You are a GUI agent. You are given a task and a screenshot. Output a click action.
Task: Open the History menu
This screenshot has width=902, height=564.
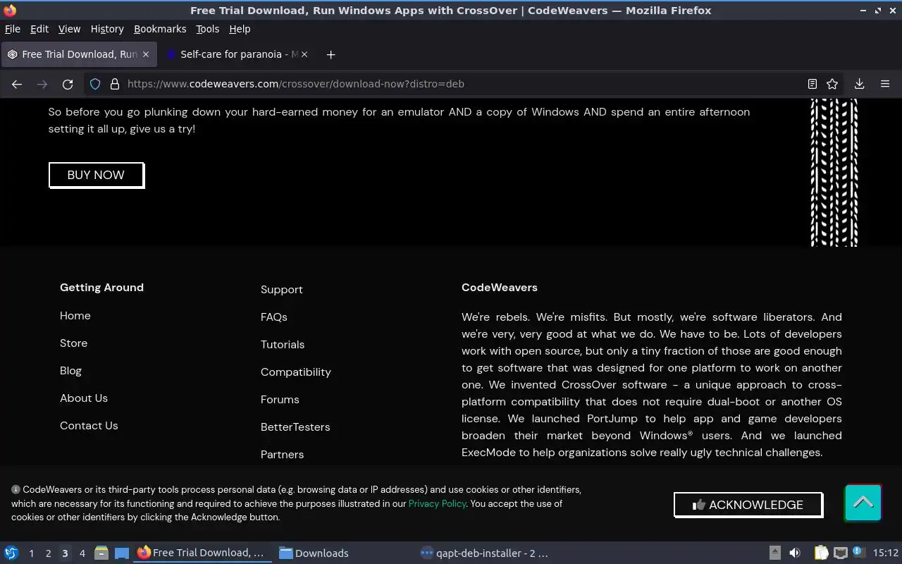[x=107, y=29]
